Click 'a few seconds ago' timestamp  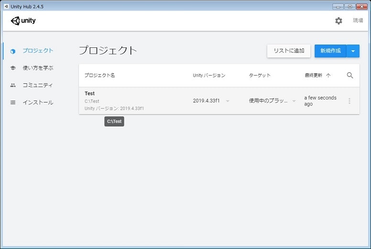click(320, 101)
